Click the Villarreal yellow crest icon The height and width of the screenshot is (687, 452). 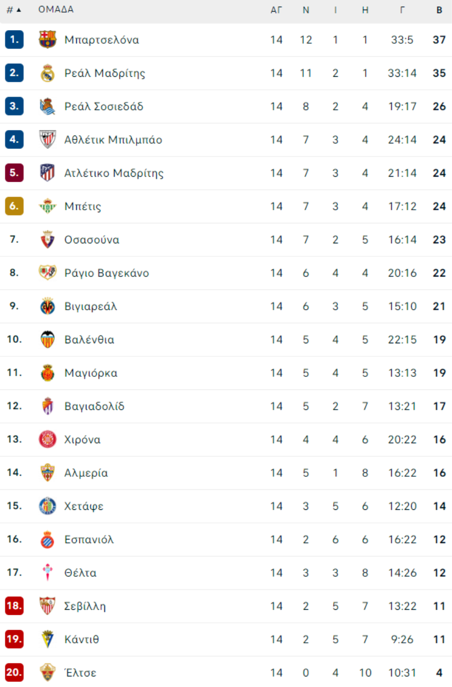tap(48, 306)
